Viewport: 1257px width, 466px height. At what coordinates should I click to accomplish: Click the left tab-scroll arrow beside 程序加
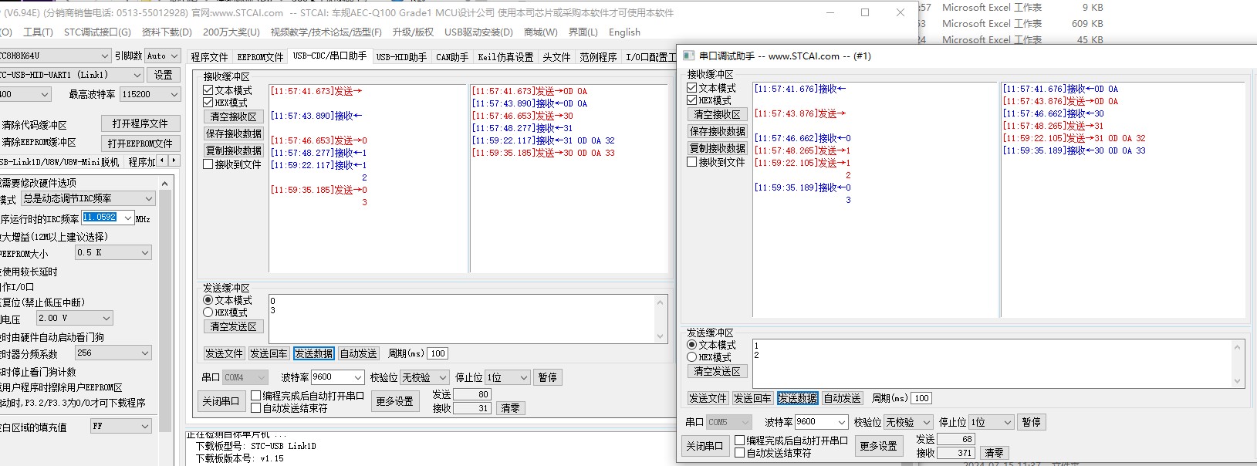162,160
